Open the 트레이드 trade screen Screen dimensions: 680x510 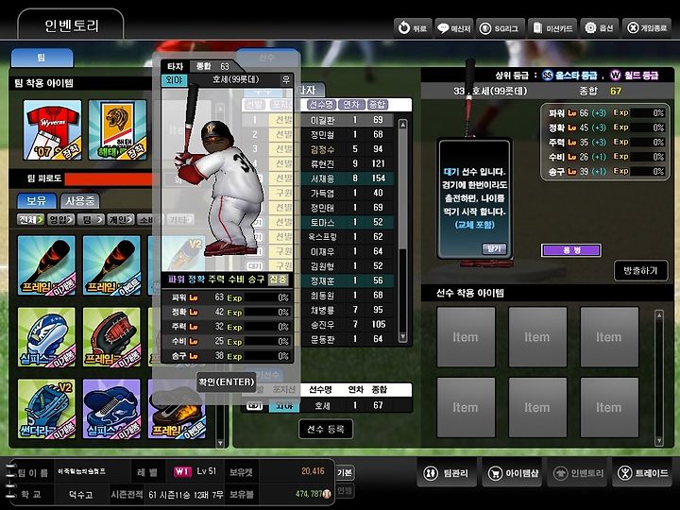[642, 473]
